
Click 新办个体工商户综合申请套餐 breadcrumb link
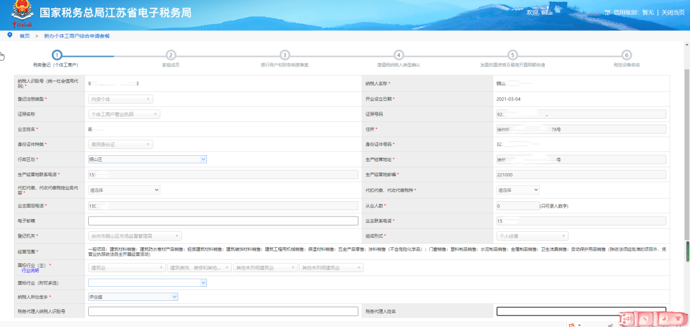pos(77,36)
